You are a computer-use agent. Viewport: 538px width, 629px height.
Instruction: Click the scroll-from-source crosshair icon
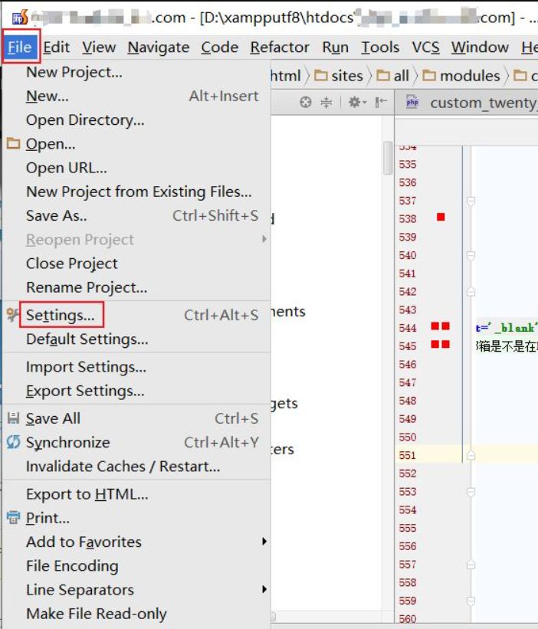coord(305,103)
